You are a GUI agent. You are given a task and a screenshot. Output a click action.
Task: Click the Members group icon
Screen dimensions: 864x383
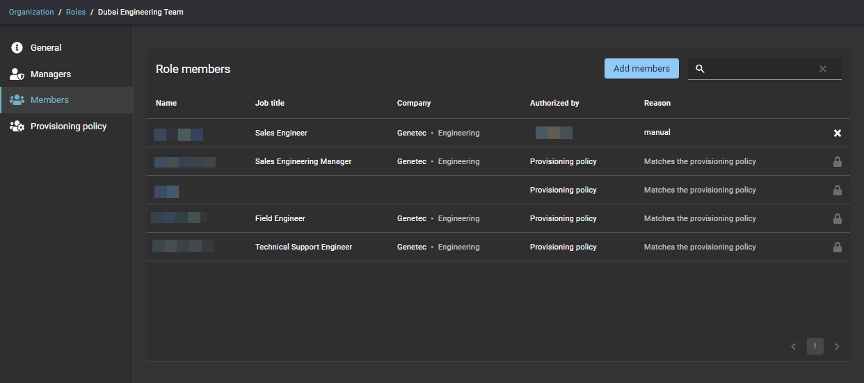coord(17,100)
